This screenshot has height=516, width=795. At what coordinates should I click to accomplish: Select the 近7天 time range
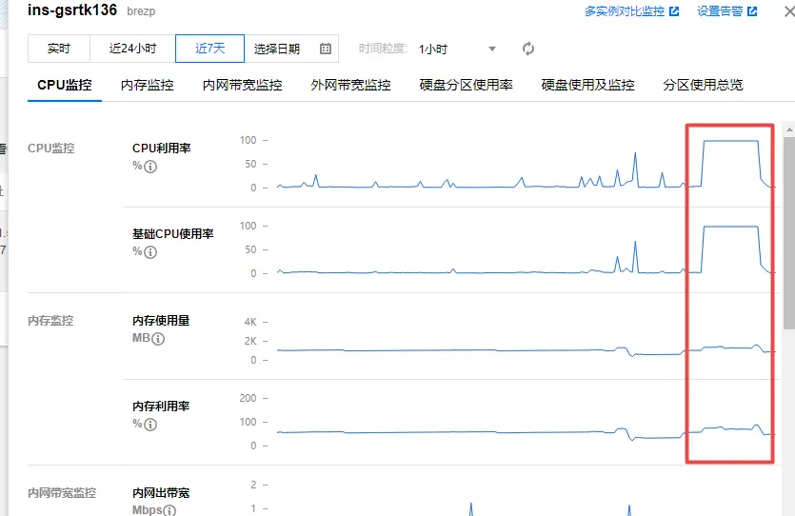[x=209, y=49]
